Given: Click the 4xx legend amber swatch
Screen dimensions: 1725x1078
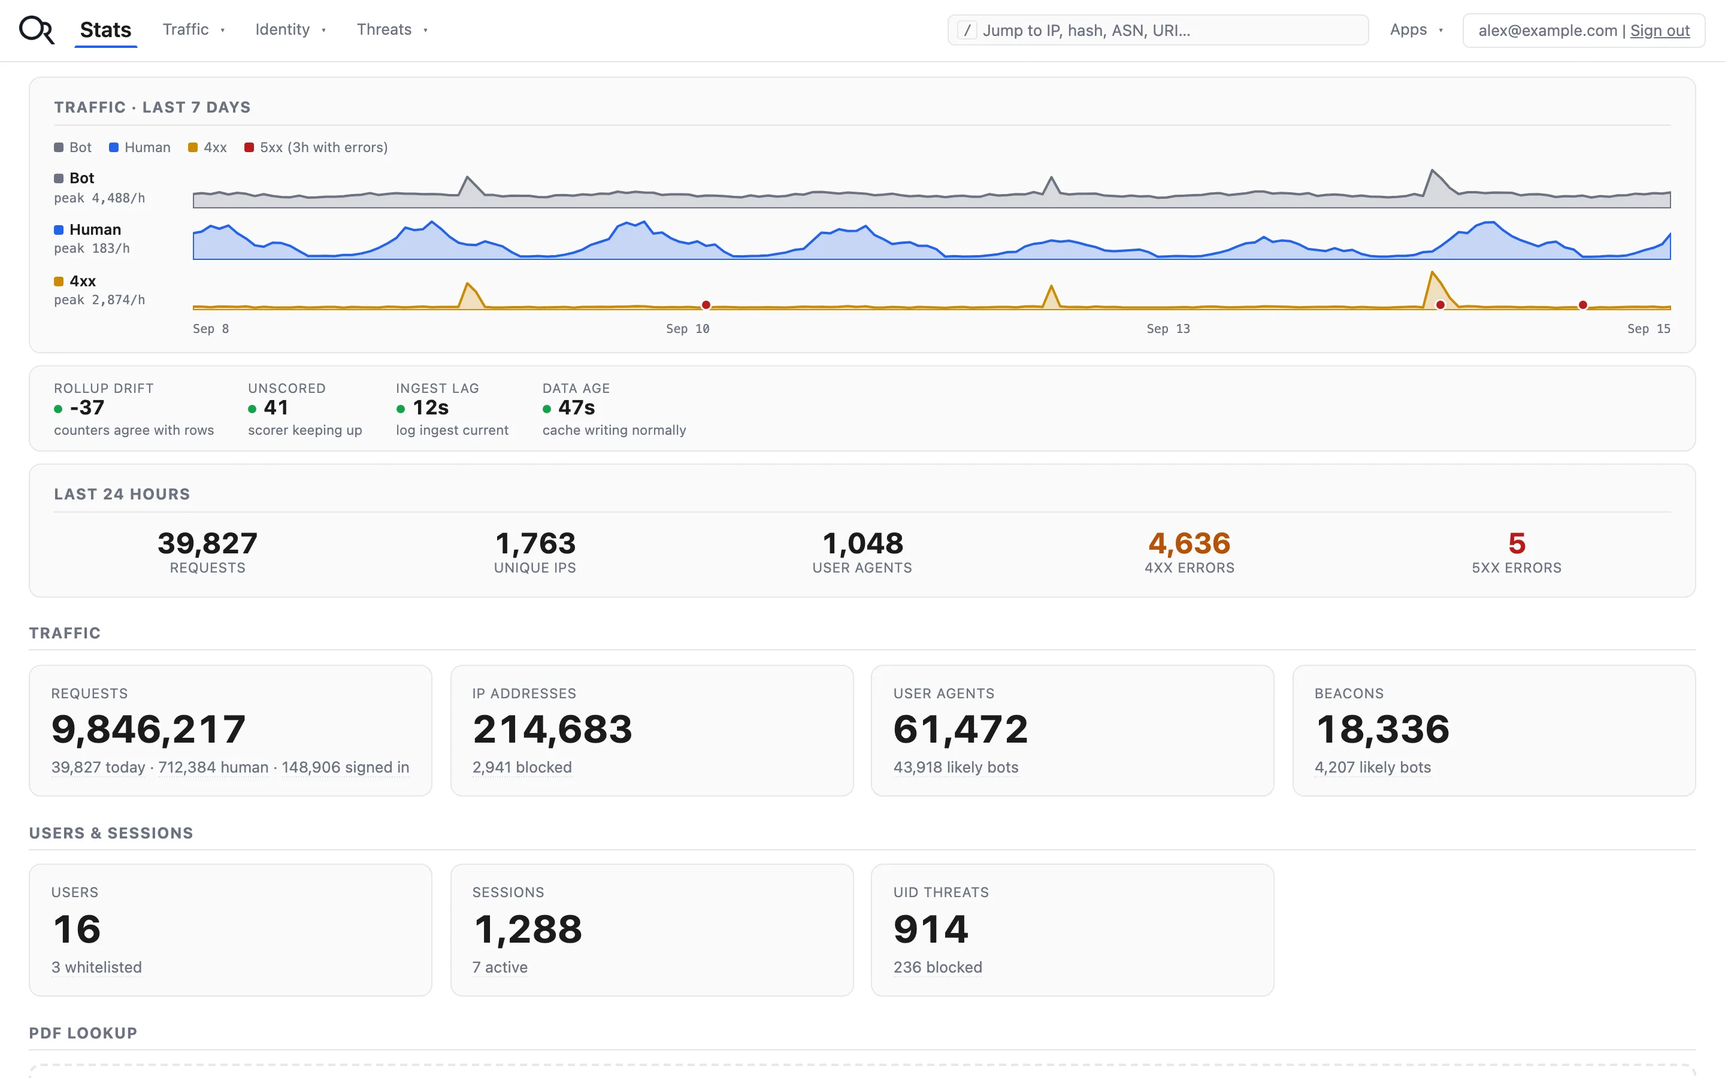Looking at the screenshot, I should point(192,147).
